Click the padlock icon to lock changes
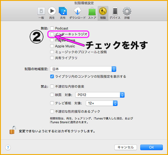The width and height of the screenshot is (168, 155). point(13,130)
